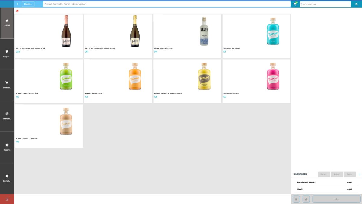
Task: Open the shopping cart icon in top bar
Action: coord(294,4)
